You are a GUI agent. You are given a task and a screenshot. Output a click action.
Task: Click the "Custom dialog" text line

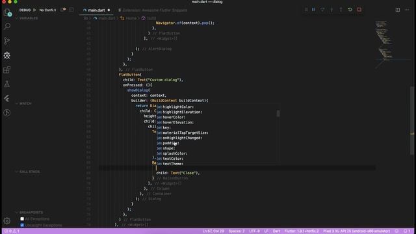pos(153,80)
